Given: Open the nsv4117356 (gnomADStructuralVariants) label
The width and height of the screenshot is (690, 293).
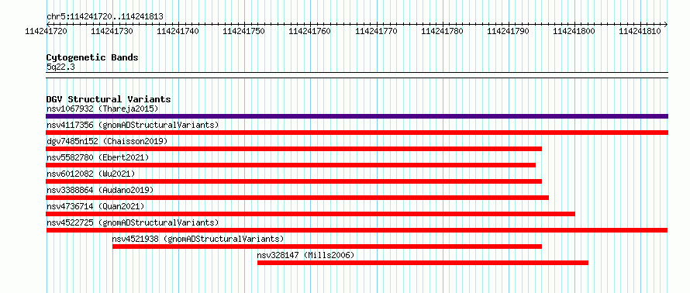Looking at the screenshot, I should [133, 125].
